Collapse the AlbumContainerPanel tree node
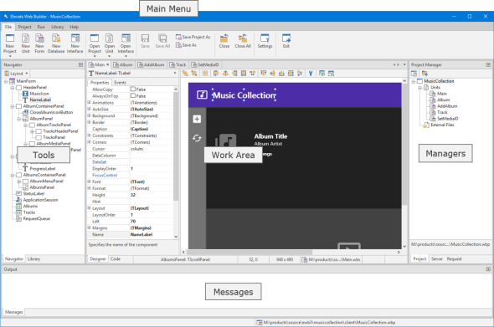Viewport: 494px width, 327px height. point(13,106)
